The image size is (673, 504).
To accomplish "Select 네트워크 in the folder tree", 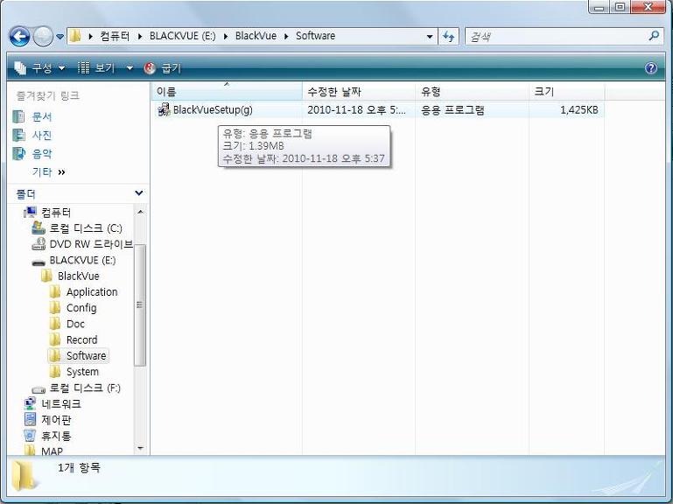I will coord(61,403).
